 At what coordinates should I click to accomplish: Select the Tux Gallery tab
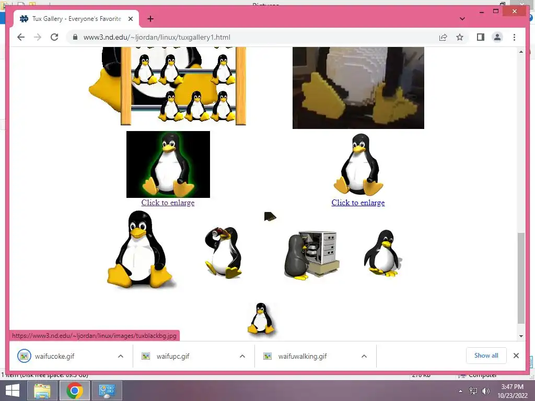(76, 19)
